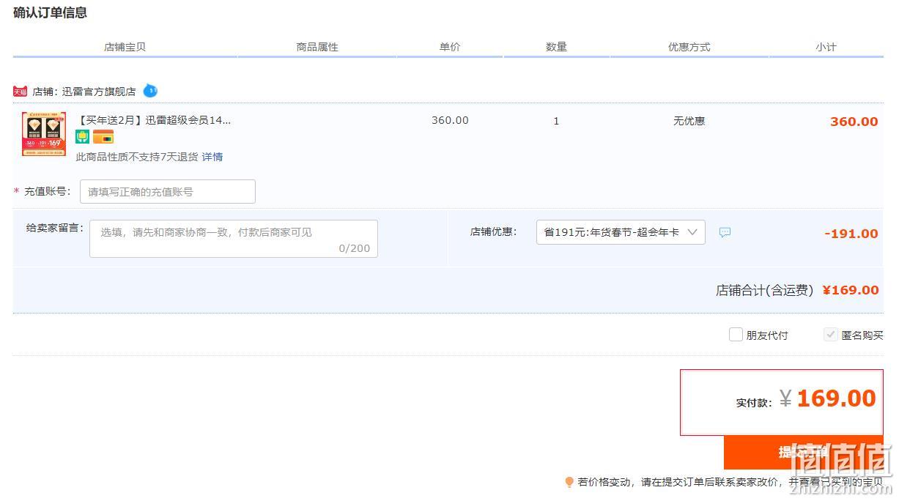899x501 pixels.
Task: Focus the 给卖家留言 message box
Action: click(x=234, y=239)
